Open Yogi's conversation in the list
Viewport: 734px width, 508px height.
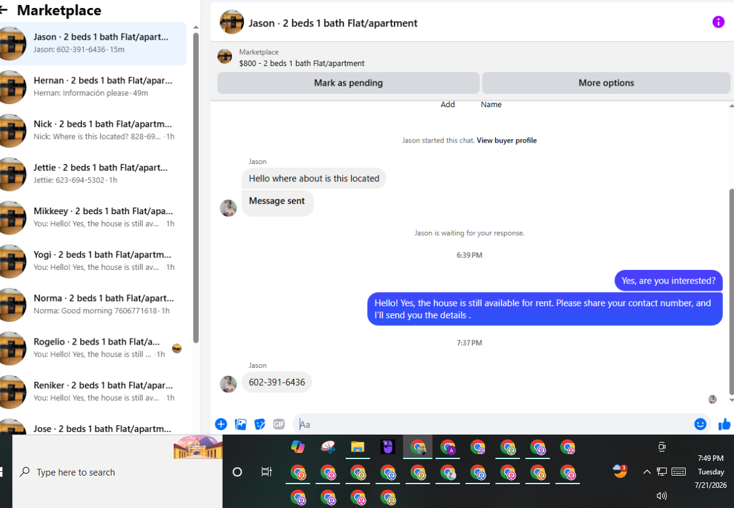coord(93,261)
